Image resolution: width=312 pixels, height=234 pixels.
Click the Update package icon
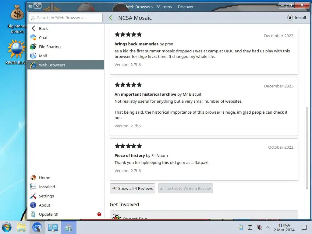pyautogui.click(x=33, y=214)
